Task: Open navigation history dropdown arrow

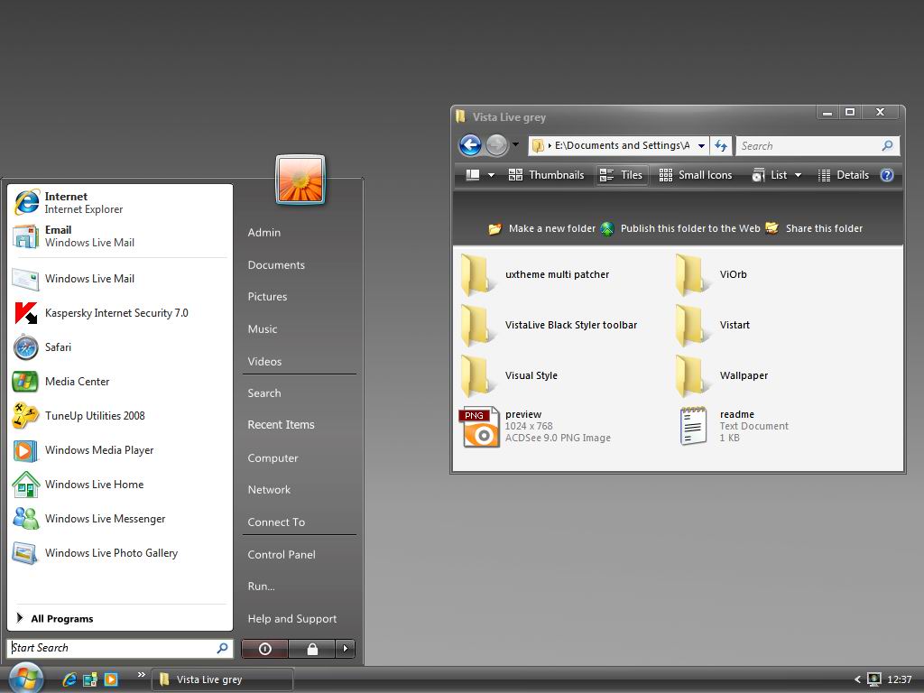Action: point(515,143)
